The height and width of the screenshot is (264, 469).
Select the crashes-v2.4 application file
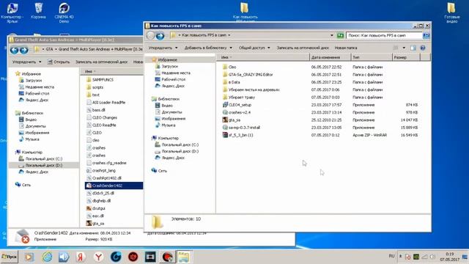tap(236, 112)
